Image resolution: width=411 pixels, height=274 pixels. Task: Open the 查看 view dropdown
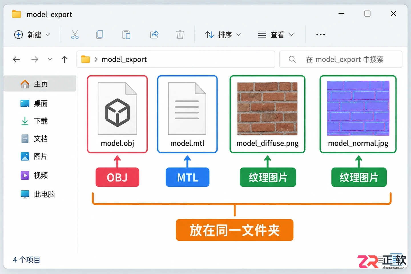click(x=275, y=35)
